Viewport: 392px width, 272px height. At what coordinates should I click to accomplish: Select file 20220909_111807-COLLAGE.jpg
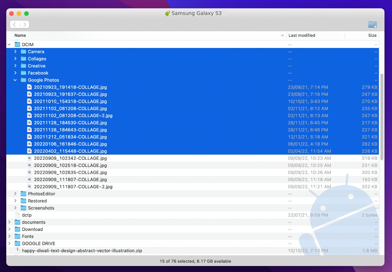[70, 179]
